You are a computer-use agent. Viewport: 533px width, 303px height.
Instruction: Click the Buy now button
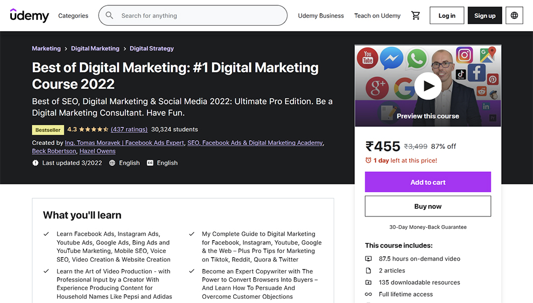[428, 206]
